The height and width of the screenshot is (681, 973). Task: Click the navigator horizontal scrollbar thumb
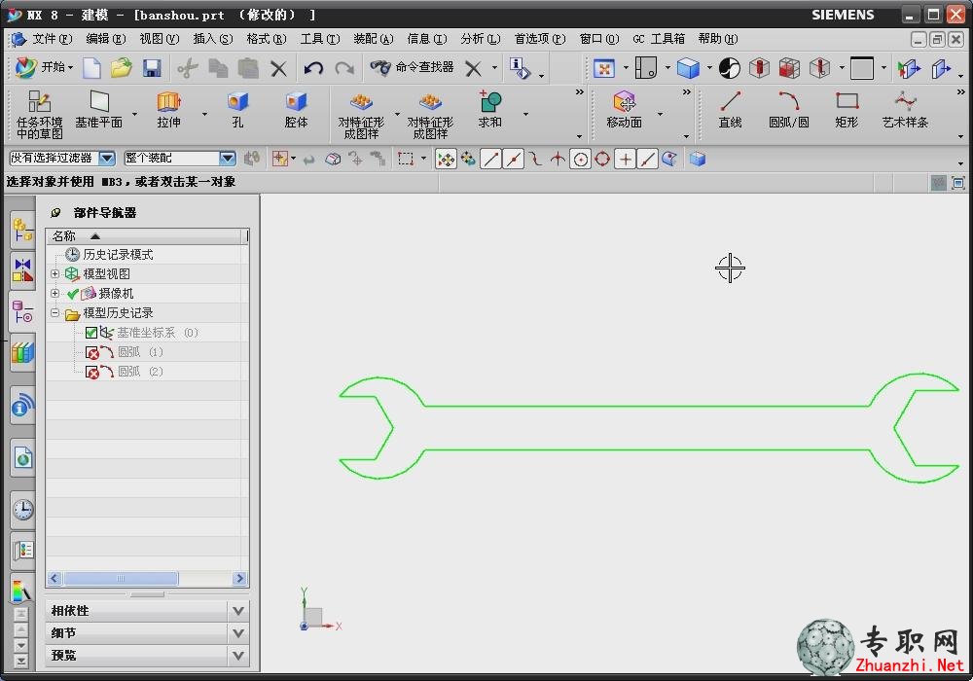(121, 579)
